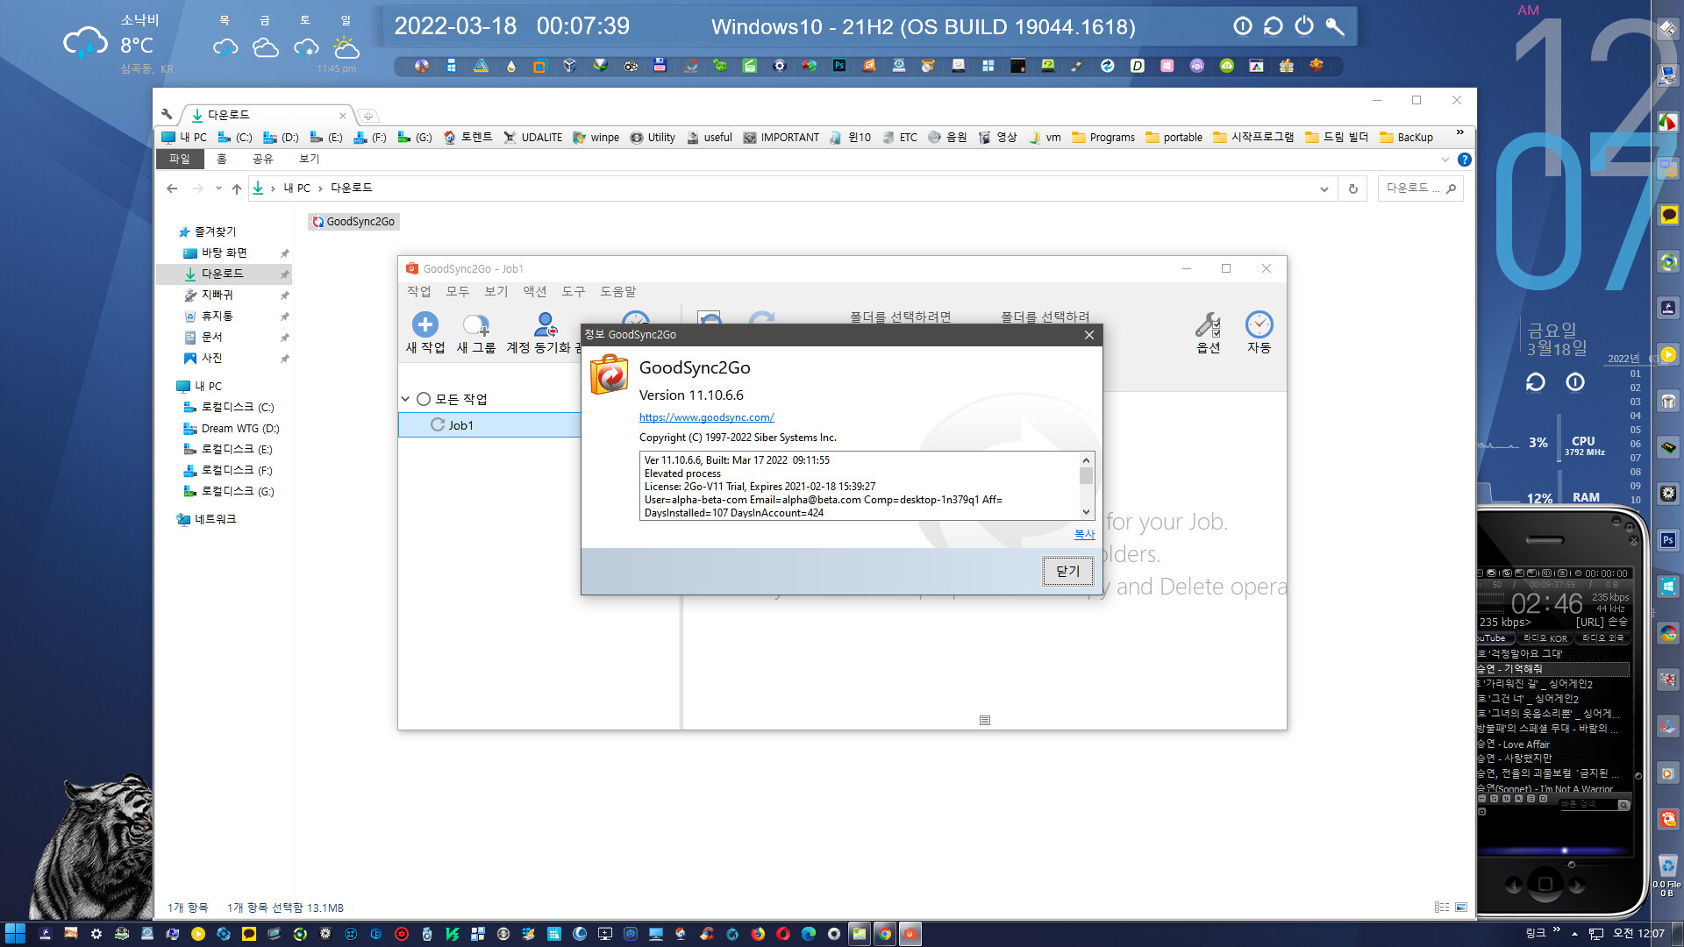The width and height of the screenshot is (1684, 947).
Task: Expand the links bar overflow chevron
Action: point(1459,133)
